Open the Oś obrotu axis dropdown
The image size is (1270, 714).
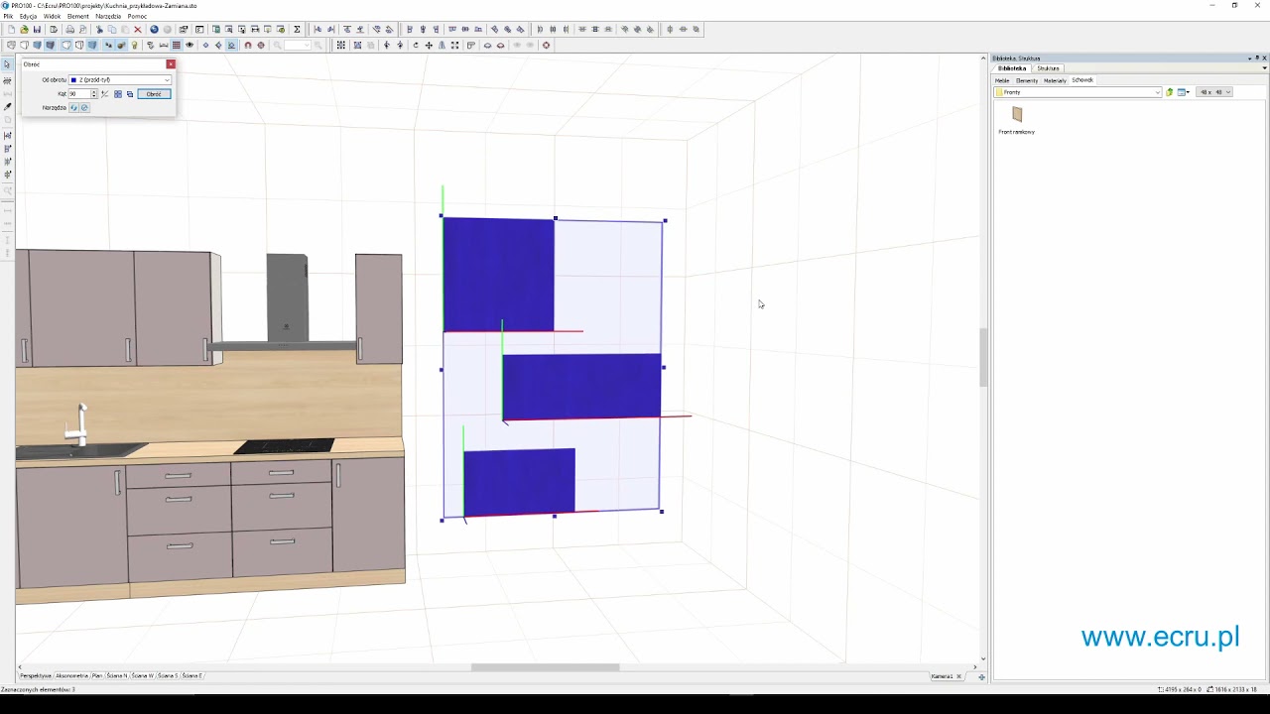[x=120, y=79]
